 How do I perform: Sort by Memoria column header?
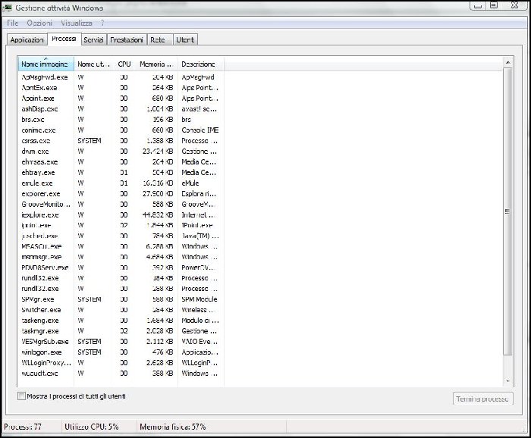(156, 64)
